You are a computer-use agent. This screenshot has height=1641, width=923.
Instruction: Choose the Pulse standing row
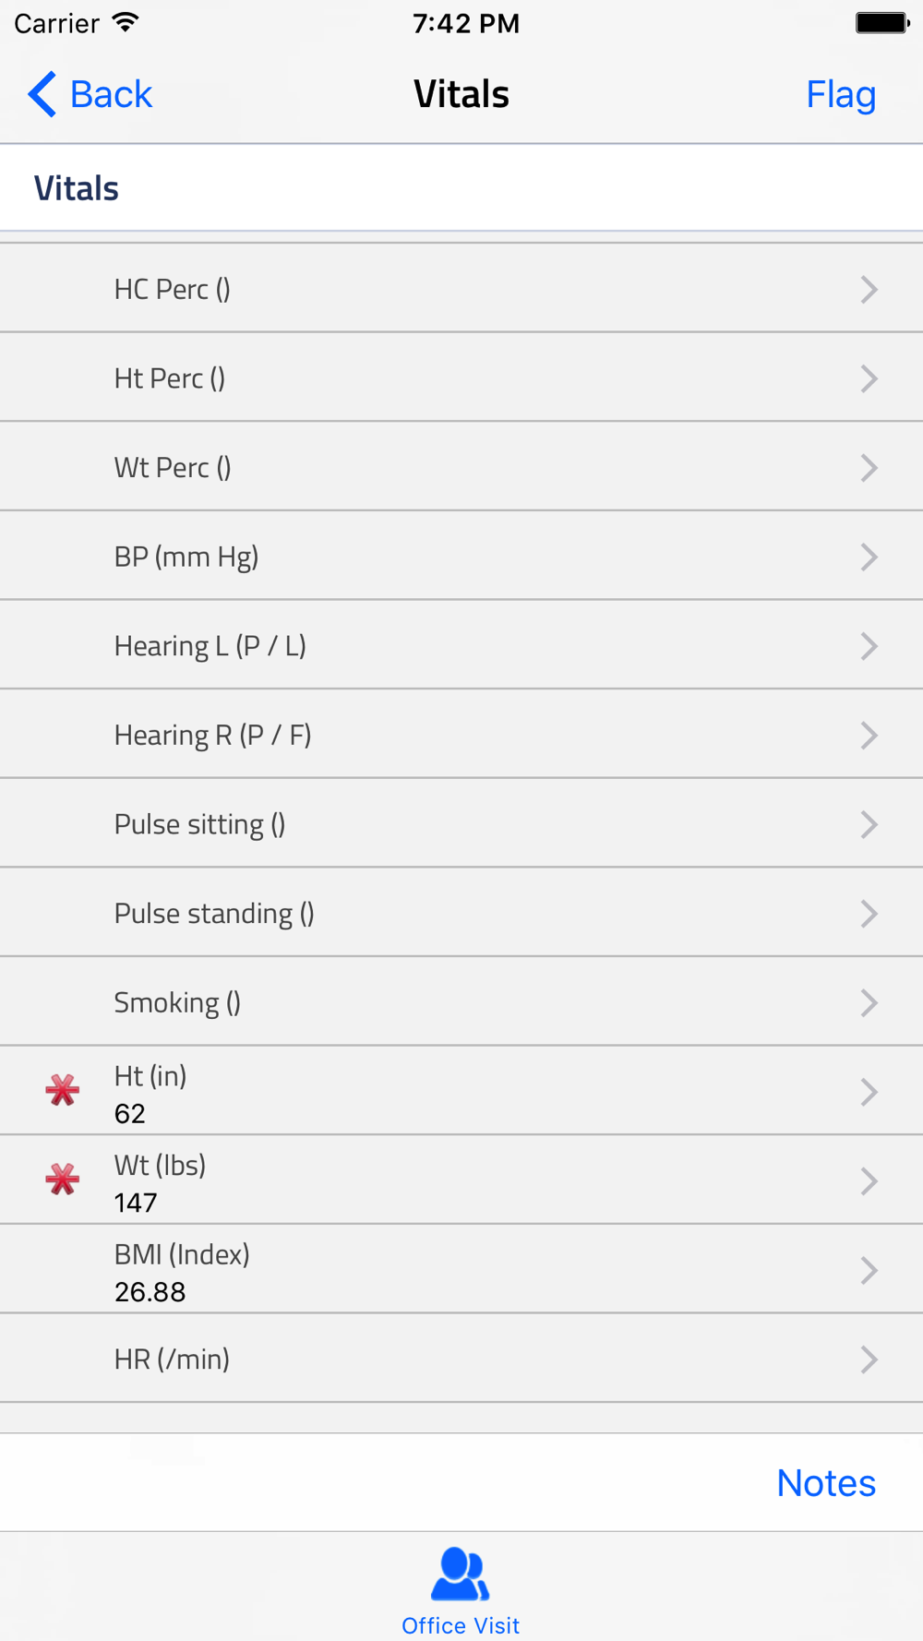coord(214,914)
